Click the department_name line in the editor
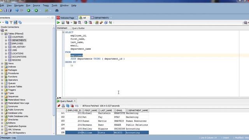Viewport: 249px width, 140px height. 81,49
